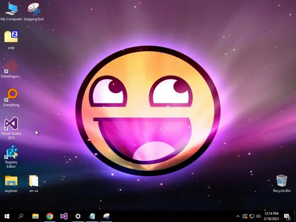Open File Explorer from the taskbar
Image resolution: width=296 pixels, height=222 pixels.
(35, 216)
